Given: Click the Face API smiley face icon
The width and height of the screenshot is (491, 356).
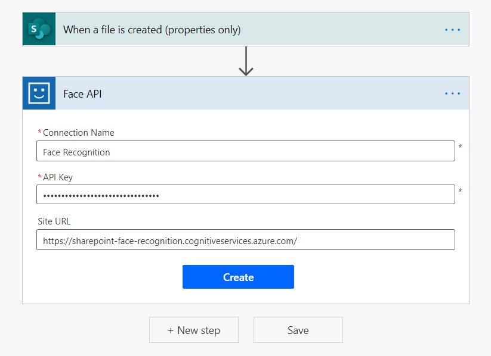Looking at the screenshot, I should [x=39, y=93].
